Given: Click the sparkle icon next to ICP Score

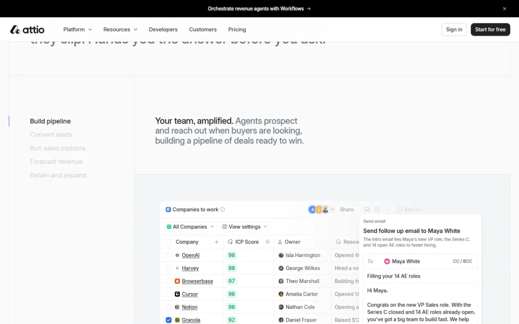Looking at the screenshot, I should [267, 242].
